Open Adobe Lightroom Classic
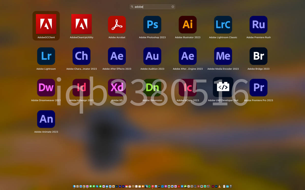This screenshot has height=190, width=305. 223,25
